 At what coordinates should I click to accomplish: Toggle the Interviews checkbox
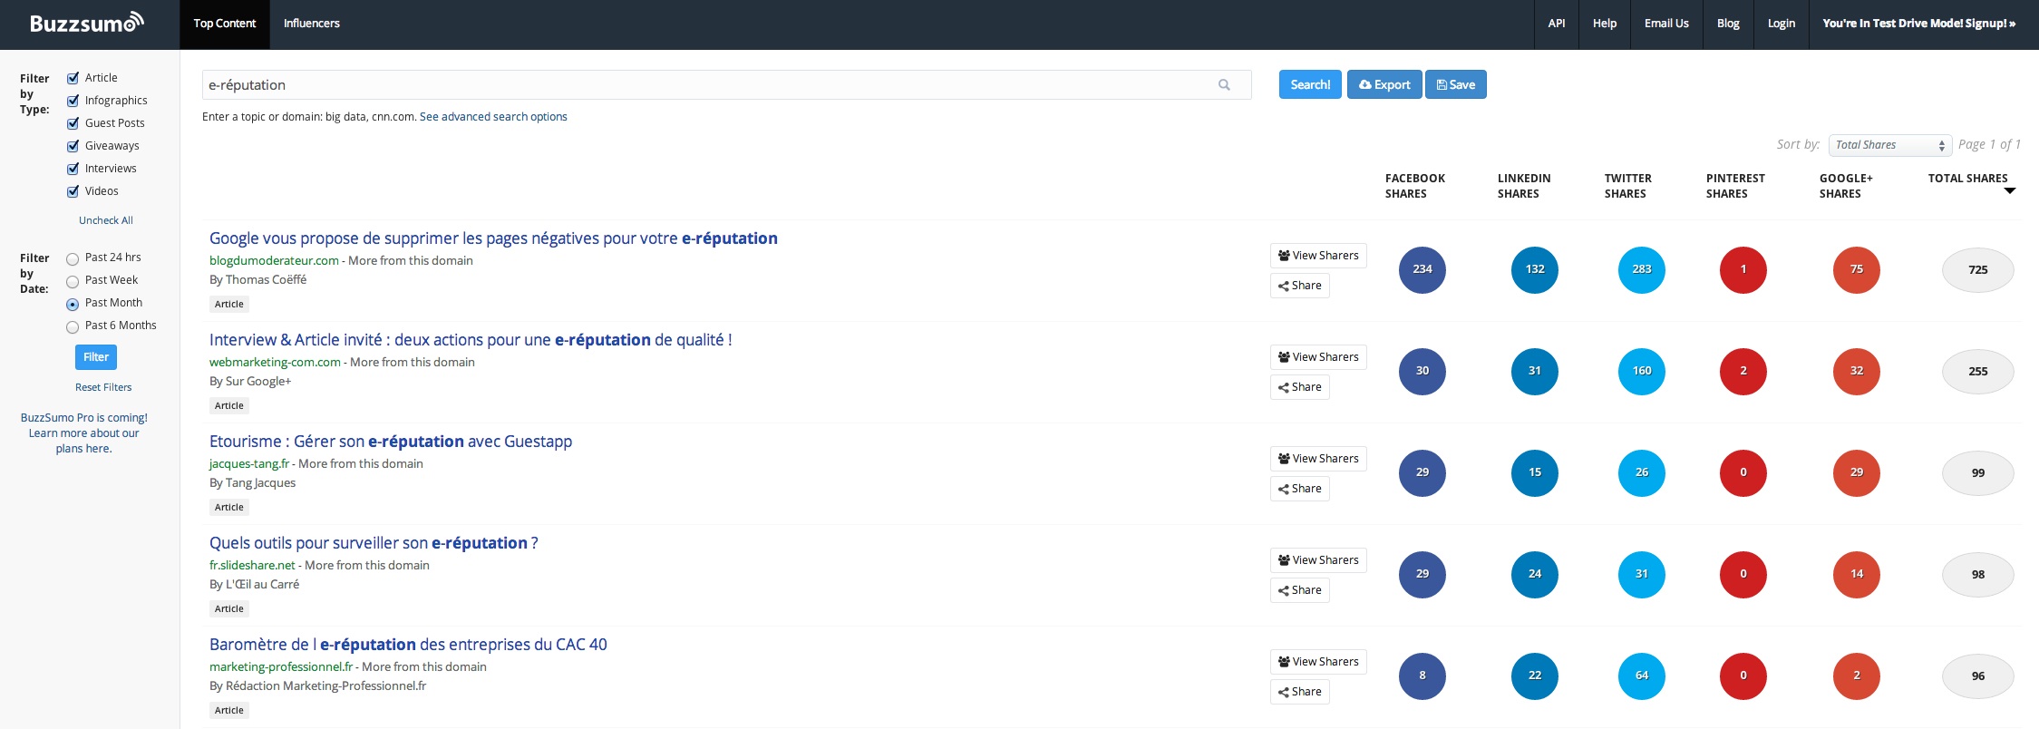73,169
